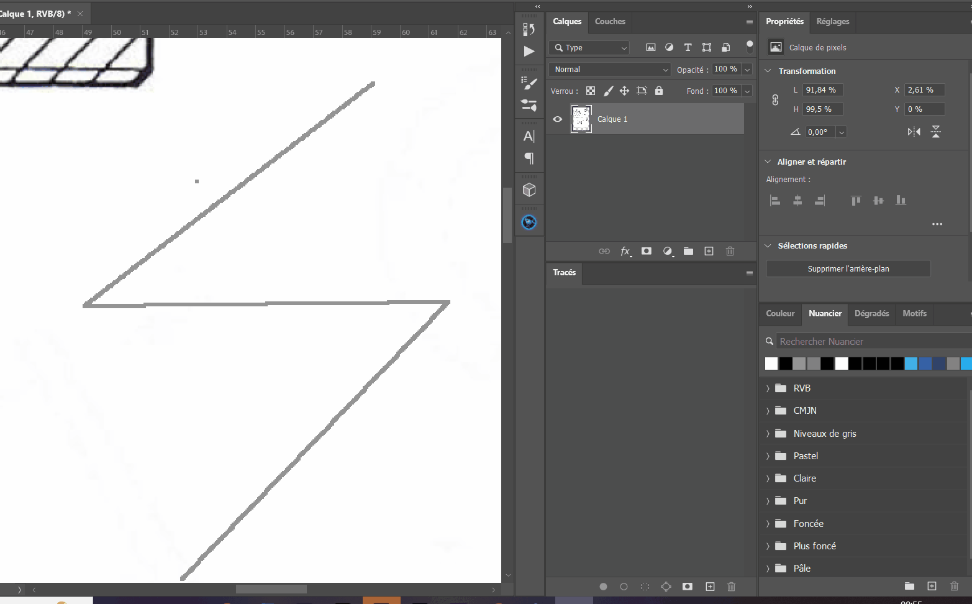Lock transparent pixels
This screenshot has width=972, height=604.
pyautogui.click(x=591, y=91)
